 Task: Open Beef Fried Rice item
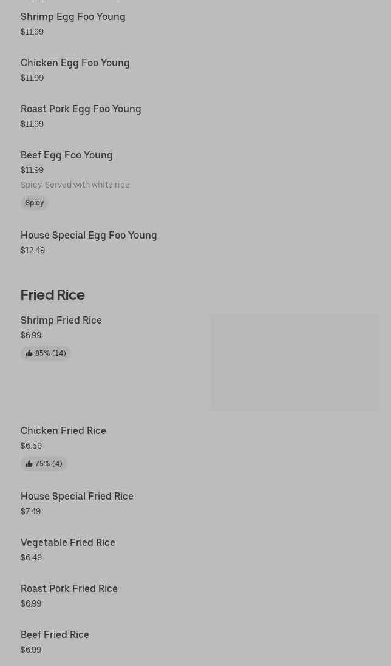tap(55, 634)
